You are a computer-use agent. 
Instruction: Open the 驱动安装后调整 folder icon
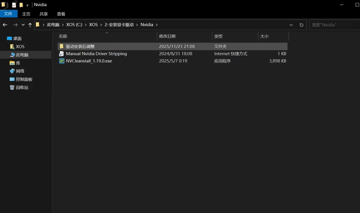tap(62, 46)
